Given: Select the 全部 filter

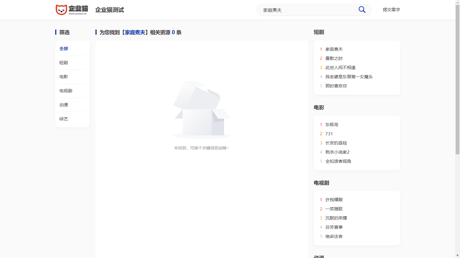Looking at the screenshot, I should (x=64, y=49).
